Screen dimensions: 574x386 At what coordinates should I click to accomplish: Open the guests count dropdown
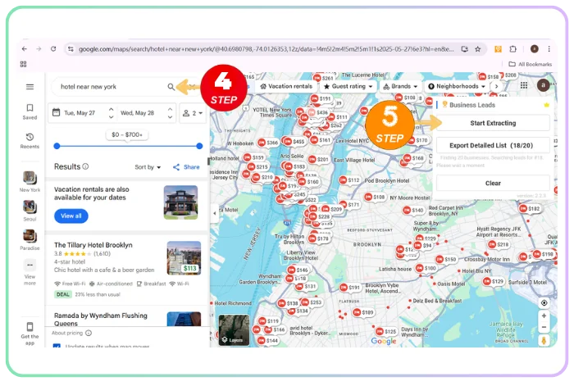click(193, 113)
